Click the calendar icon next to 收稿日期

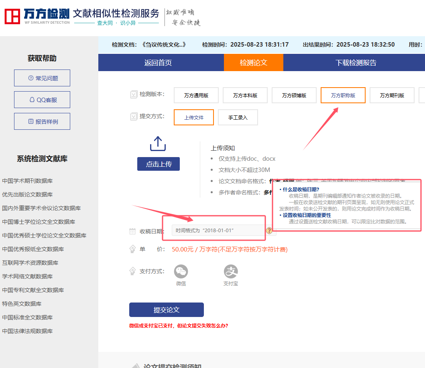pyautogui.click(x=132, y=231)
